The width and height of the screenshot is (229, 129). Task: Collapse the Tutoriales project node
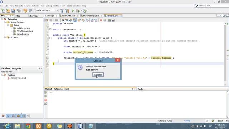tap(1, 19)
